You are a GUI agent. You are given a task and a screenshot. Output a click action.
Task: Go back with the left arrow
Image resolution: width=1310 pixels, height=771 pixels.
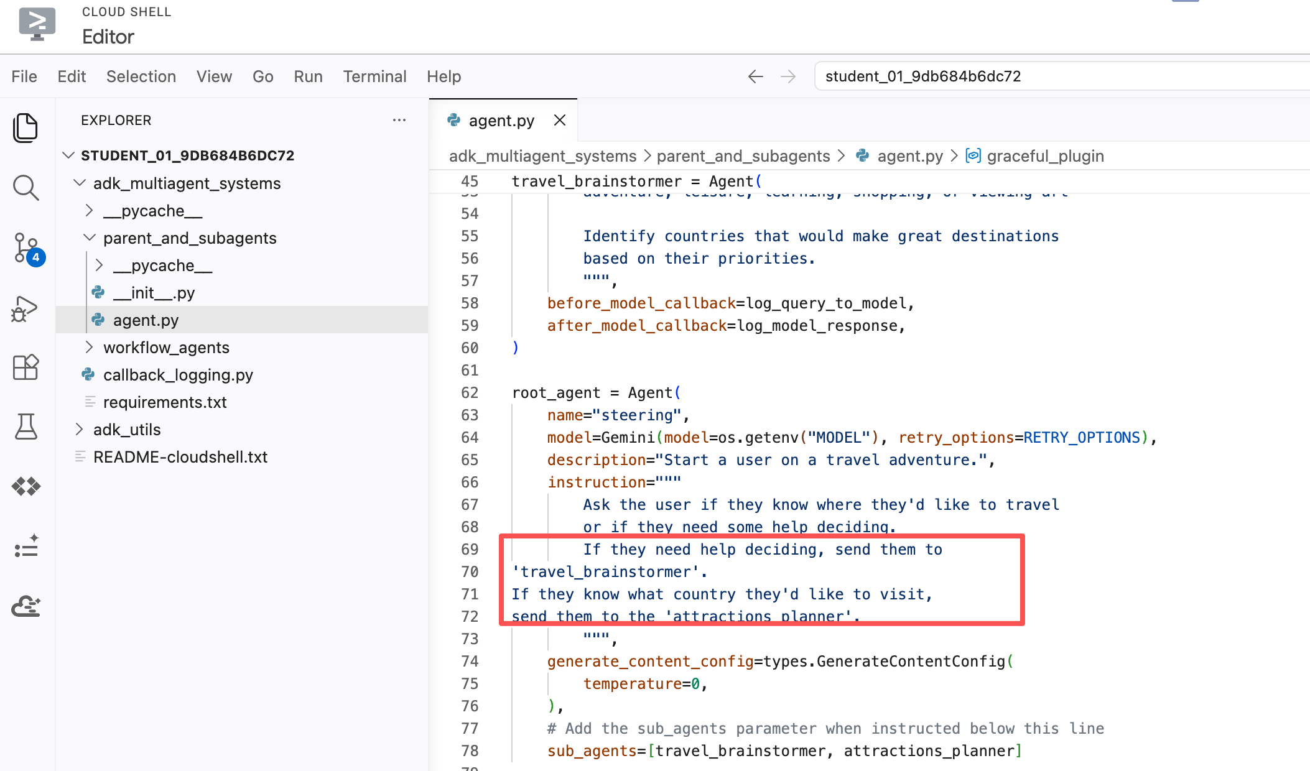click(756, 76)
